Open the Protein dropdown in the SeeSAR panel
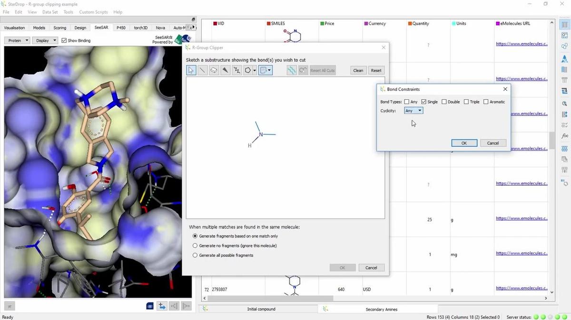This screenshot has height=320, width=571. tap(17, 40)
